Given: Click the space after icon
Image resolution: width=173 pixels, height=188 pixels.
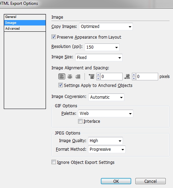Looking at the screenshot, I should pyautogui.click(x=127, y=77).
